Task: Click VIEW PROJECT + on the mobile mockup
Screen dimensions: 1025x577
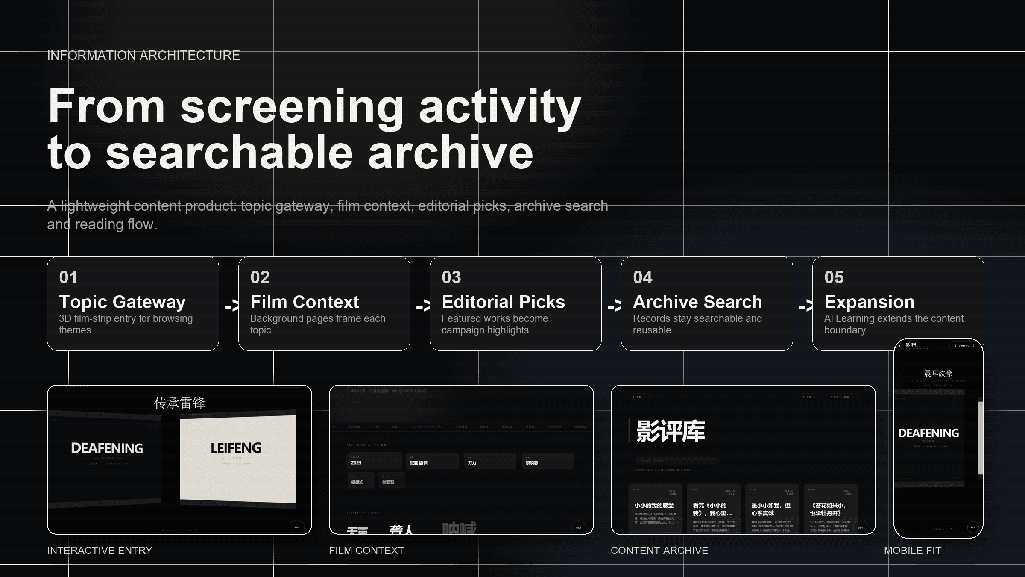Action: pos(937,385)
